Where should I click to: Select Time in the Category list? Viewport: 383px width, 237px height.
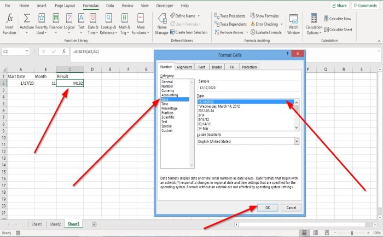165,104
